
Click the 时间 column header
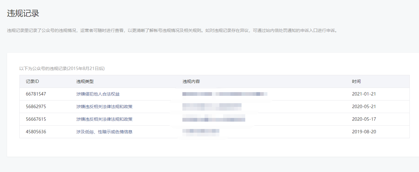point(356,81)
